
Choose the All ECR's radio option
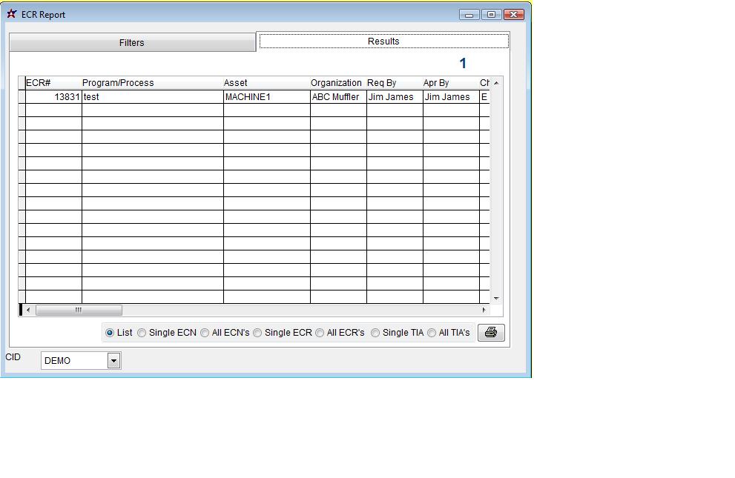point(320,333)
